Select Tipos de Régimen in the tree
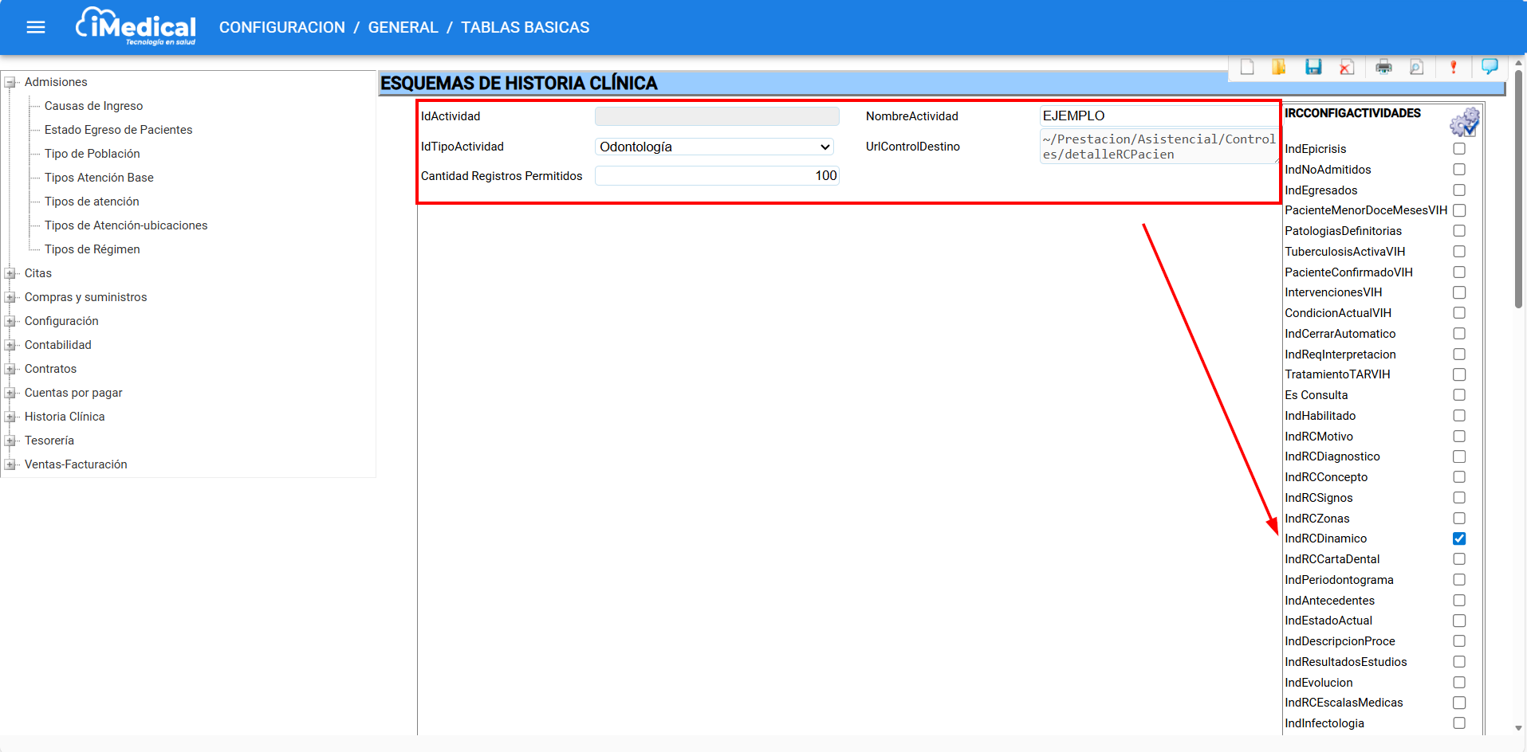Screen dimensions: 1527x752 click(x=92, y=249)
